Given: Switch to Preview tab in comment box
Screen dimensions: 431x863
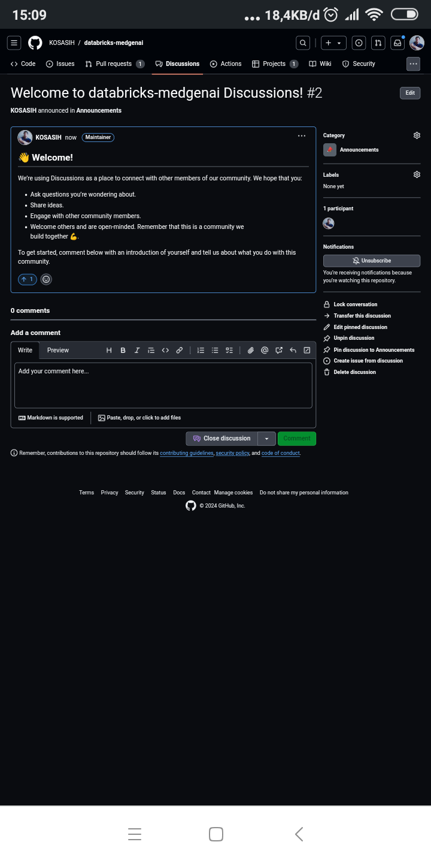Looking at the screenshot, I should (x=58, y=351).
